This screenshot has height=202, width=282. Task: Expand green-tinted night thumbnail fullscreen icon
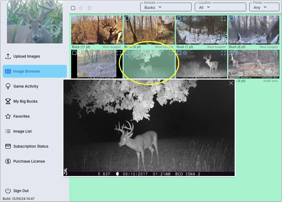171,53
